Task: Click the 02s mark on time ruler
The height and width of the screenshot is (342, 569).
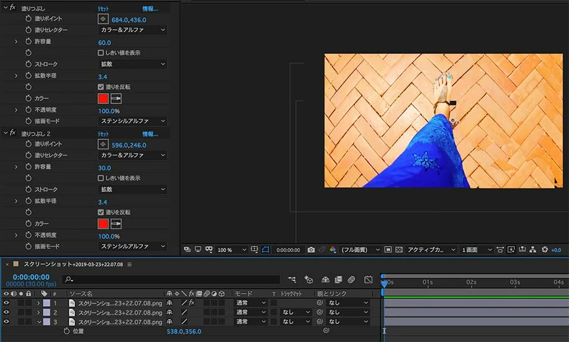Action: click(x=471, y=282)
